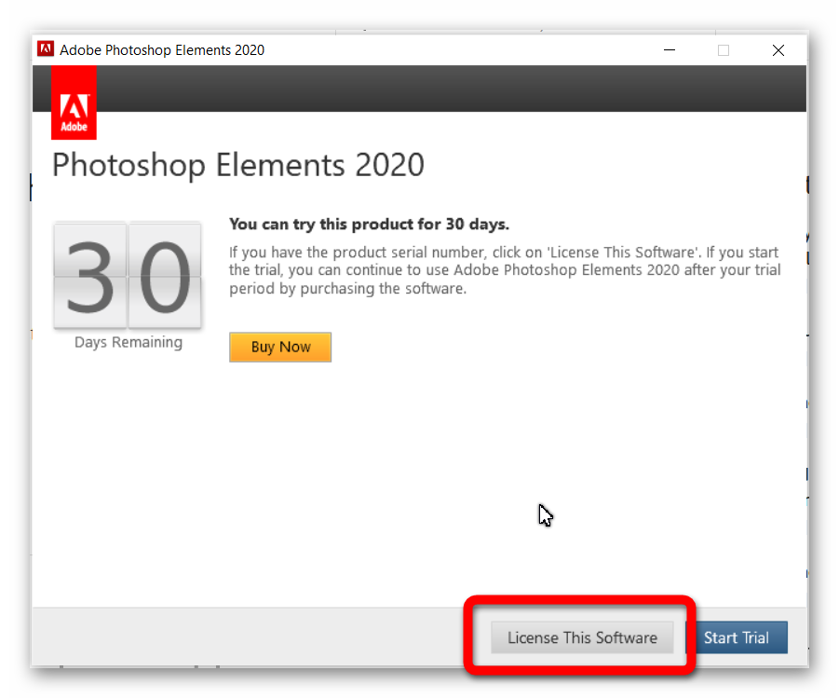This screenshot has width=839, height=698.
Task: Start the 30-day trial
Action: [737, 637]
